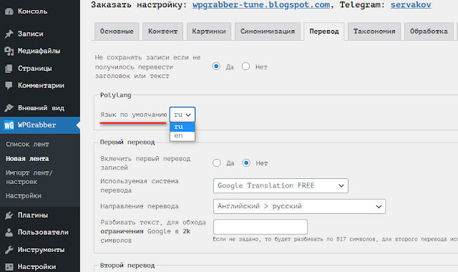Select Нет for not saving untranslated posts
458x272 pixels.
point(245,67)
